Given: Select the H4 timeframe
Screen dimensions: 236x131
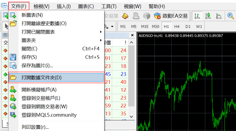Looking at the screenshot, I should (177, 27).
